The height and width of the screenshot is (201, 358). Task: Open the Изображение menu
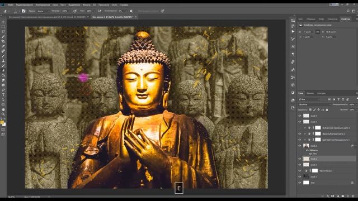tap(43, 5)
